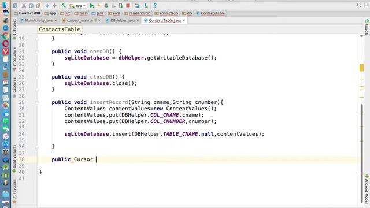Click the search magnifier icon at top right
This screenshot has height=208, width=370.
click(x=359, y=5)
